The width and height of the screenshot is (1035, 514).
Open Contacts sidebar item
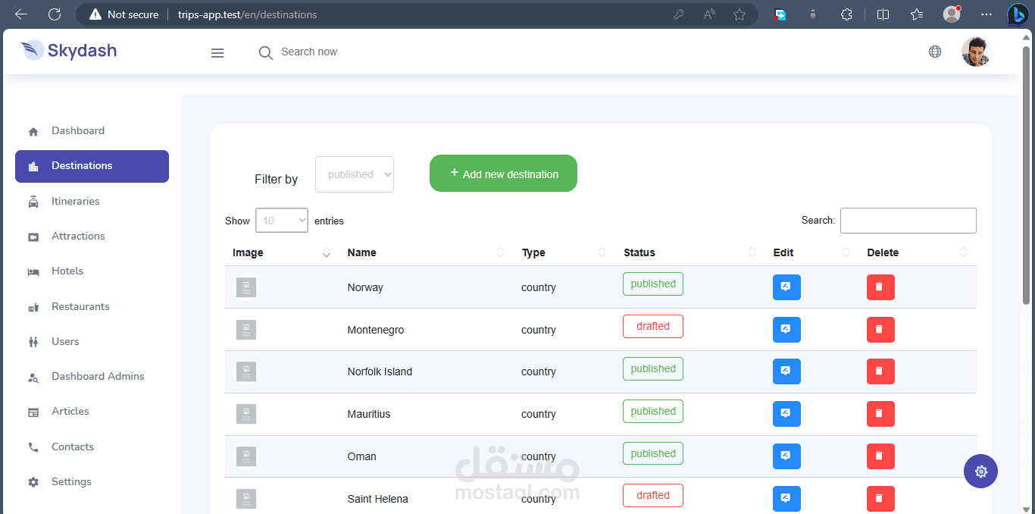pos(92,447)
